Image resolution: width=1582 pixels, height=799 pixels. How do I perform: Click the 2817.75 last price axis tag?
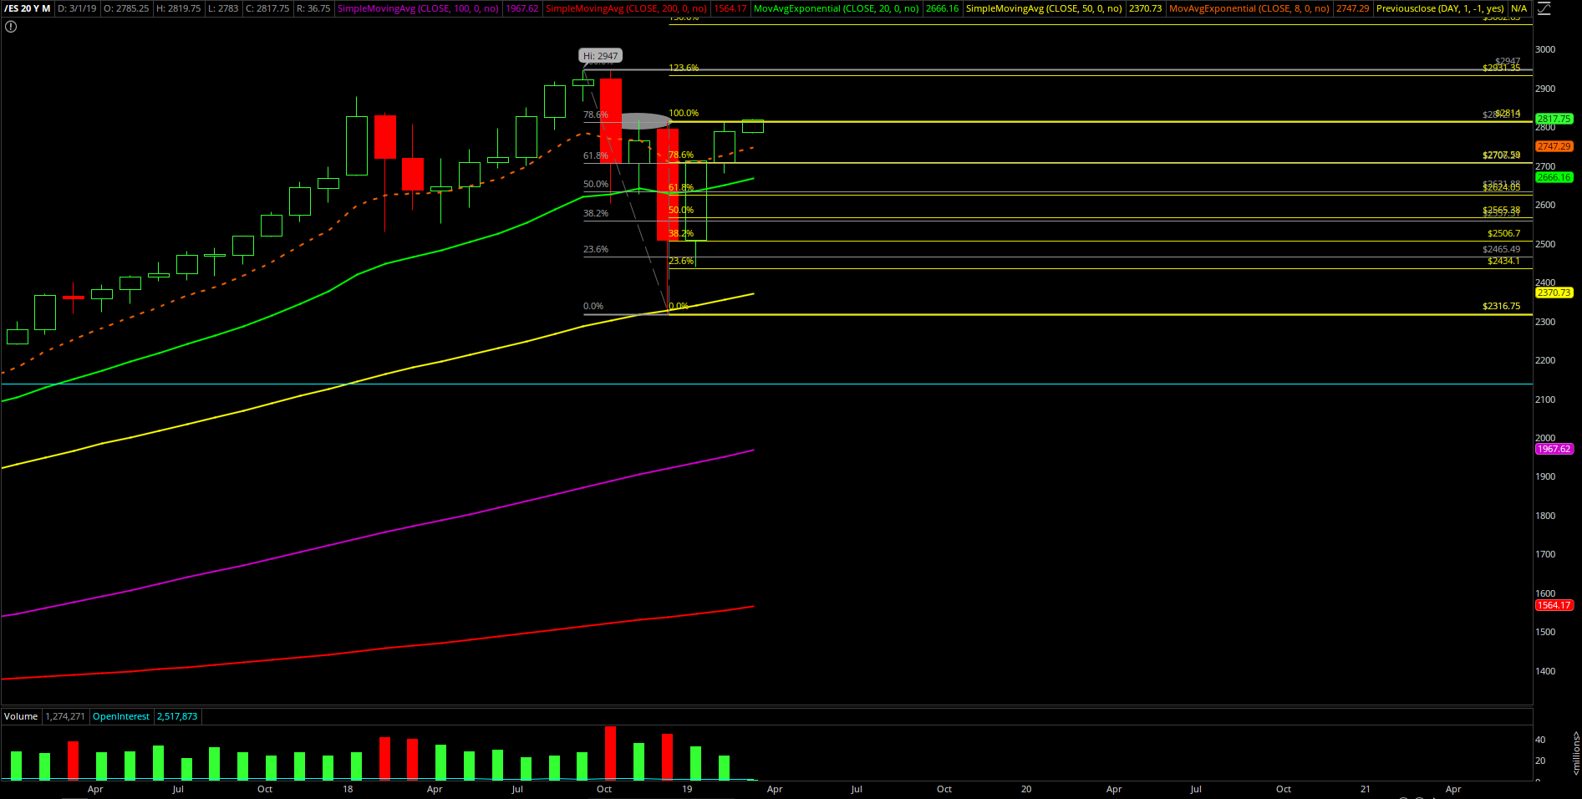[1554, 119]
